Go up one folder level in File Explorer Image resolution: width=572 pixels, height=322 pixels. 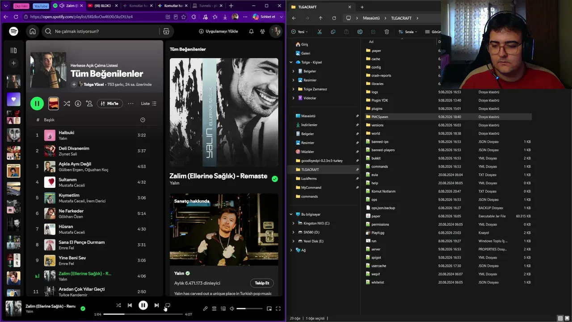(320, 18)
